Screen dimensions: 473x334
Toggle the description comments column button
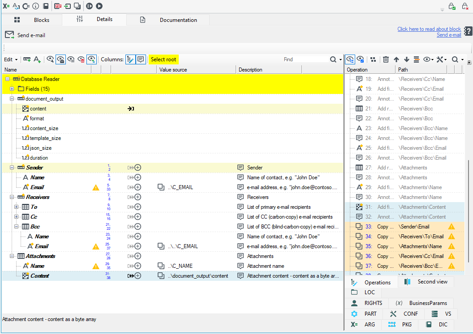[x=141, y=59]
